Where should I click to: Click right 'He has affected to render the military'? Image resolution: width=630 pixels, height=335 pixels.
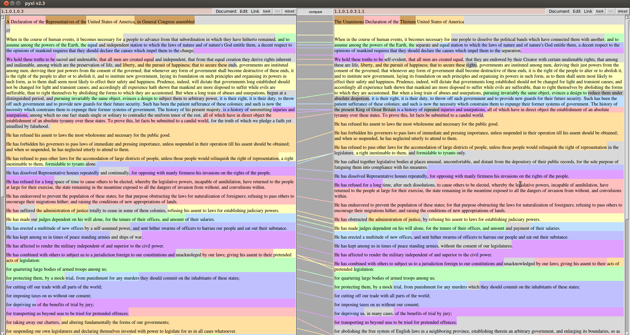(413, 255)
